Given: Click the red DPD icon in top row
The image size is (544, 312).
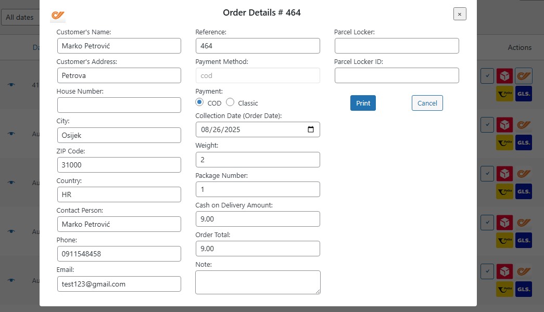Looking at the screenshot, I should tap(504, 76).
